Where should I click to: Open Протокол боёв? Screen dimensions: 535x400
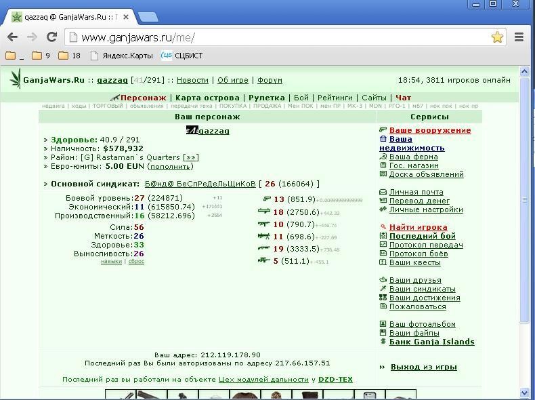(x=419, y=254)
